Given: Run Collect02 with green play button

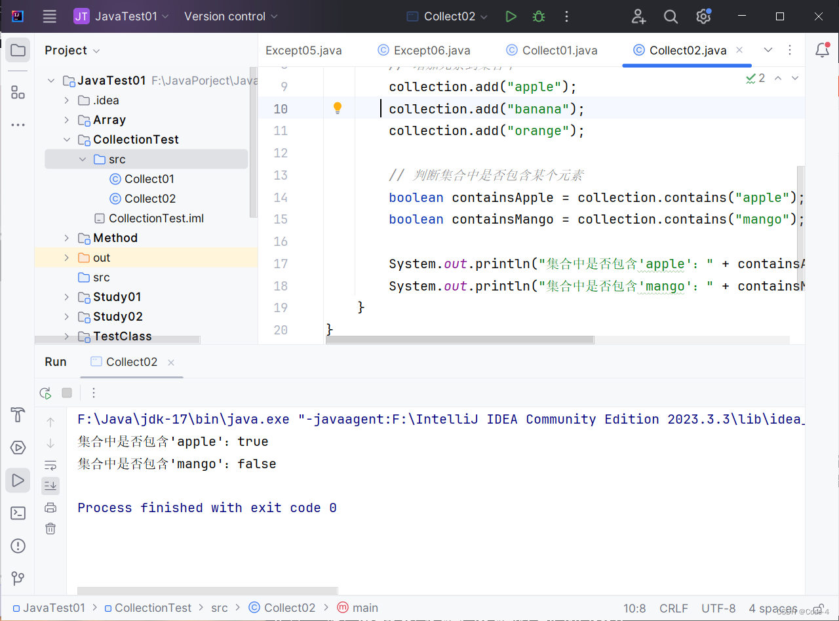Looking at the screenshot, I should pyautogui.click(x=511, y=16).
